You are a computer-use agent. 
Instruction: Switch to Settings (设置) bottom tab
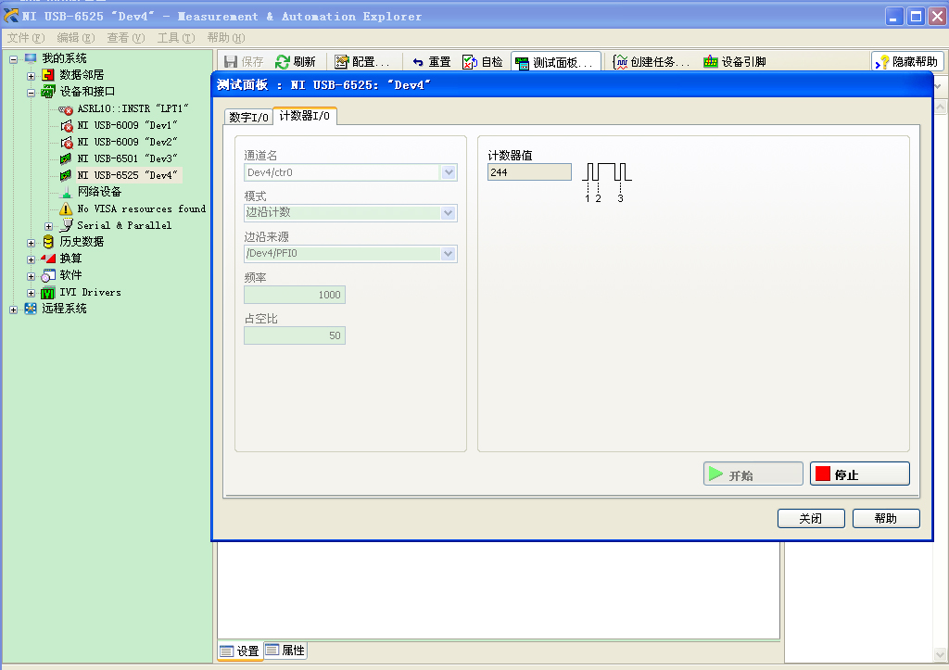pos(240,651)
